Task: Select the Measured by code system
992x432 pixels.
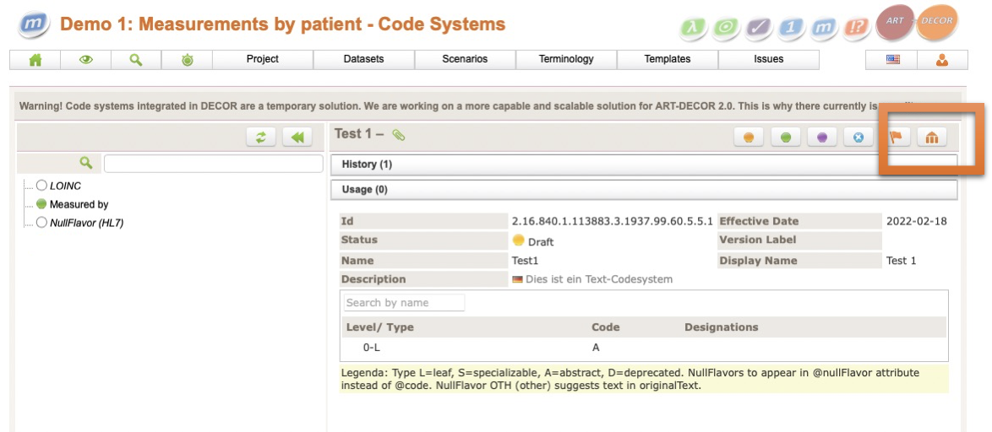Action: (x=79, y=204)
